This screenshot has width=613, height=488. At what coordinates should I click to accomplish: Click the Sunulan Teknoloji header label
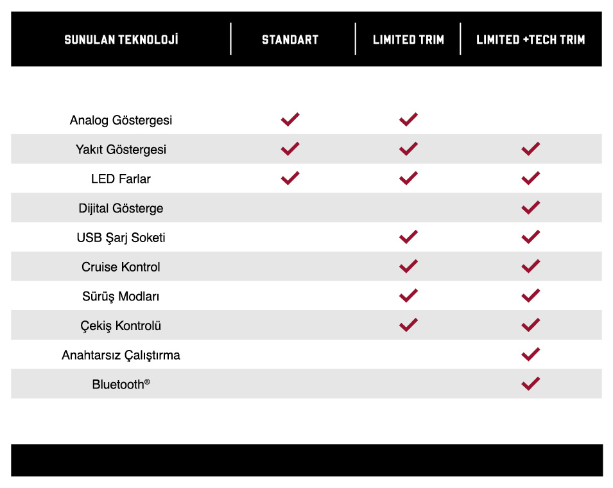pos(121,40)
